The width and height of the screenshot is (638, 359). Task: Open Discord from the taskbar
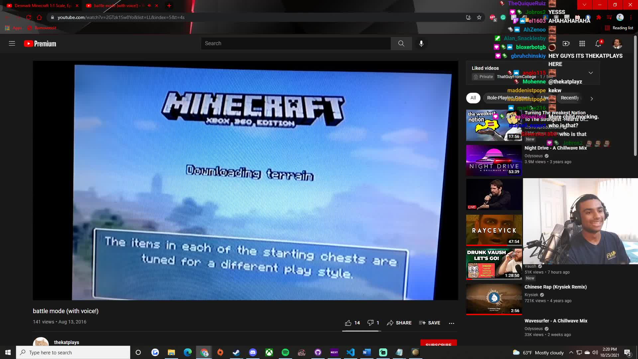tap(253, 352)
